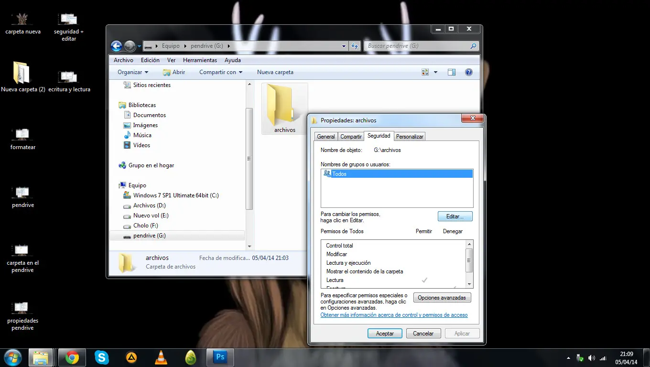Image resolution: width=650 pixels, height=367 pixels.
Task: Select 'propiedades pendrive' desktop icon
Action: tap(22, 316)
